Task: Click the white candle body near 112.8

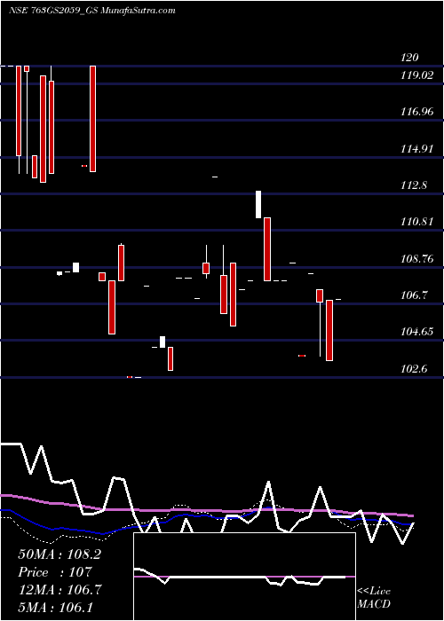Action: (x=258, y=204)
